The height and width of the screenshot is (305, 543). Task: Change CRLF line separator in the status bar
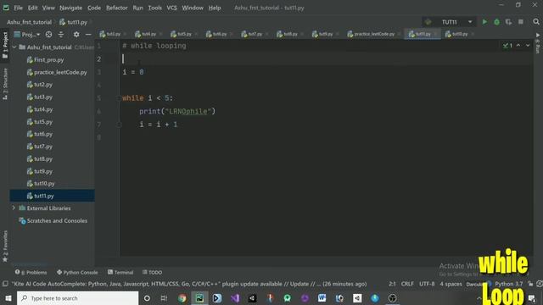pyautogui.click(x=407, y=284)
